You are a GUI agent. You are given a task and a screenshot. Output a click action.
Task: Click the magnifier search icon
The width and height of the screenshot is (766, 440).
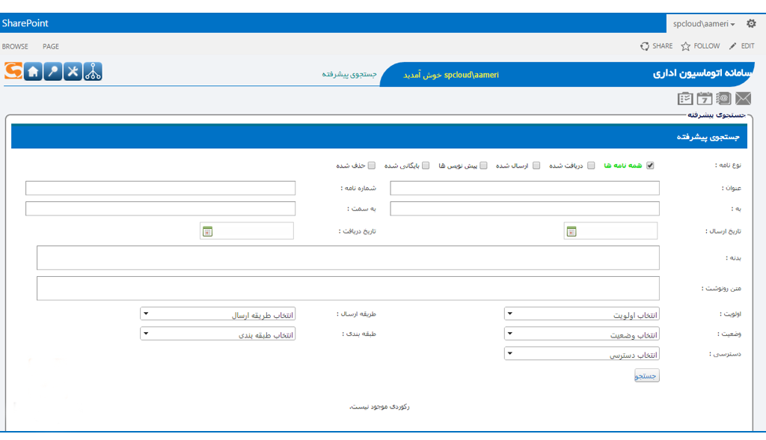52,72
